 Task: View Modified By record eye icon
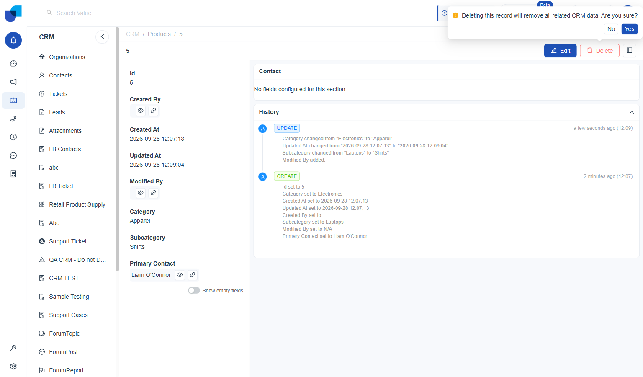tap(141, 193)
